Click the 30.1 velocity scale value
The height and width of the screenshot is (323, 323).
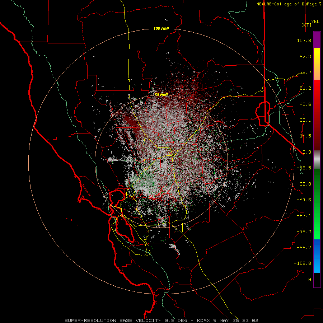pyautogui.click(x=305, y=120)
